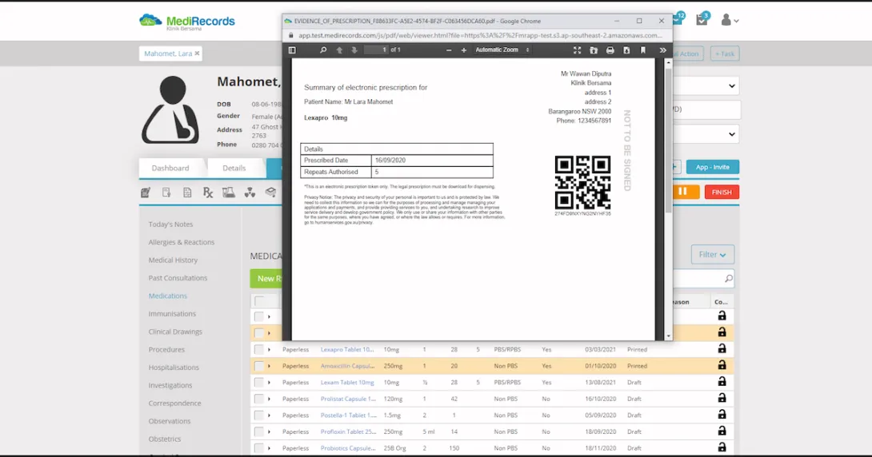
Task: Open the Automatic Zoom dropdown
Action: tap(502, 50)
